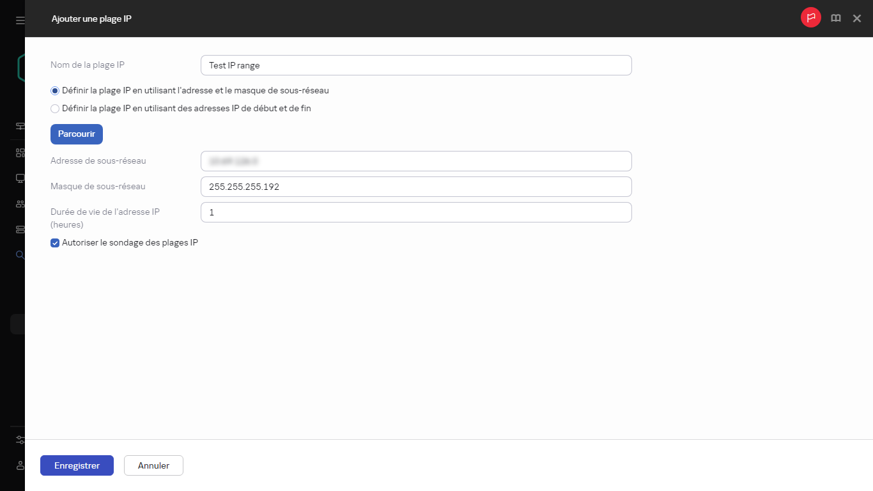Open the red flag notifications icon

point(811,18)
